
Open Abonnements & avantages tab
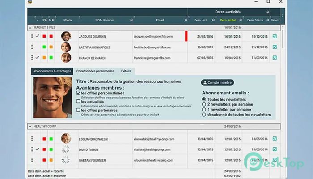point(52,71)
